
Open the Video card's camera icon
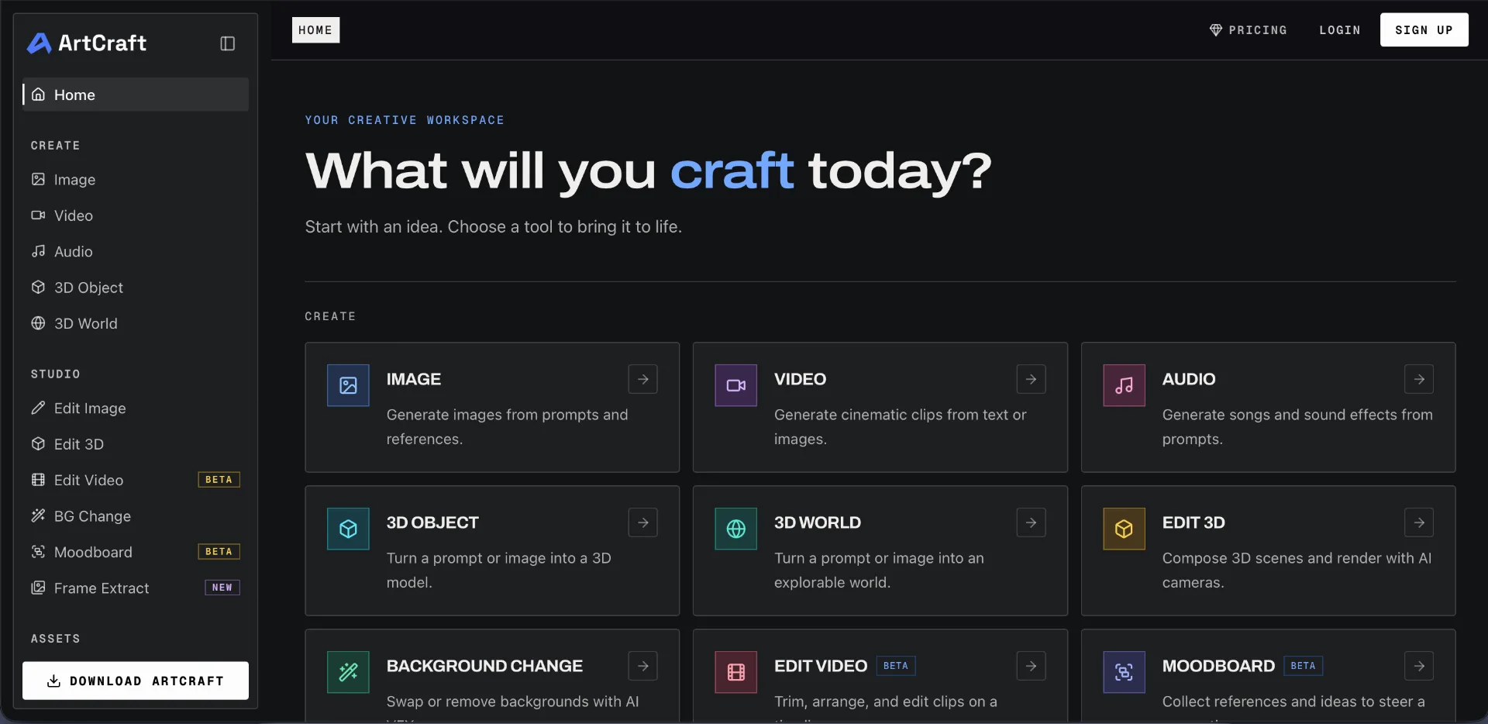pos(735,385)
